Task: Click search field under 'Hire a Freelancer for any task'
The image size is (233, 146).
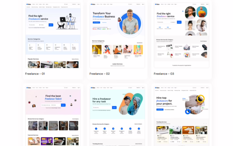Action: pyautogui.click(x=102, y=108)
